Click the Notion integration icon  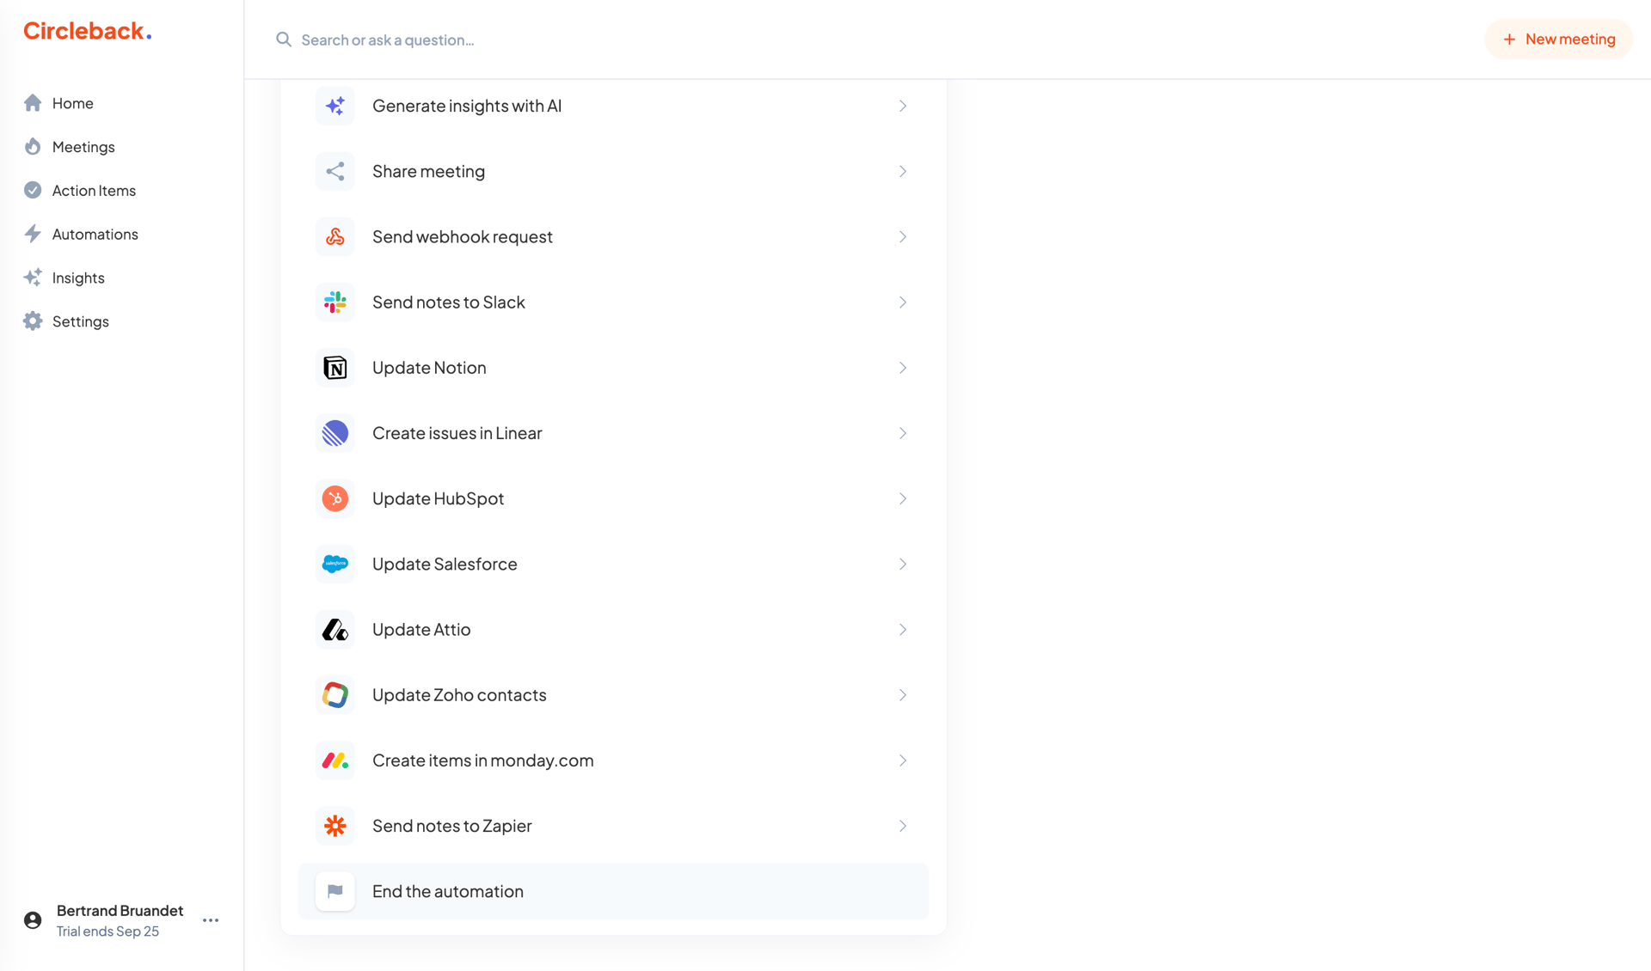click(334, 367)
